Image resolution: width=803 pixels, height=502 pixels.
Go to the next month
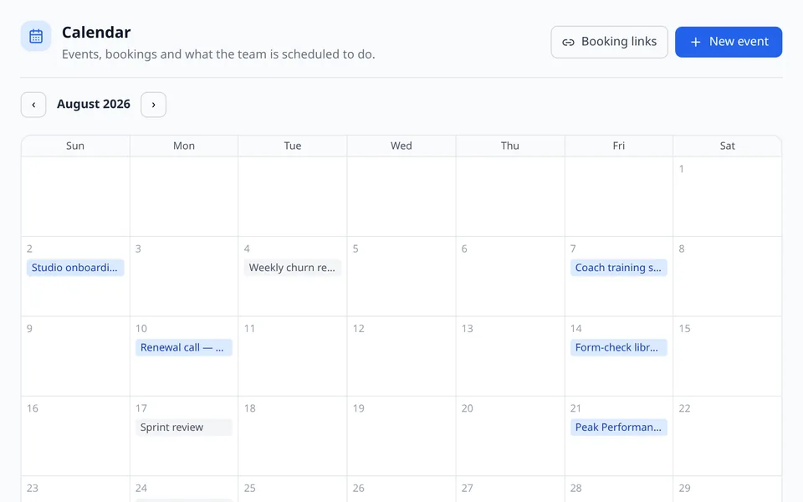[154, 105]
